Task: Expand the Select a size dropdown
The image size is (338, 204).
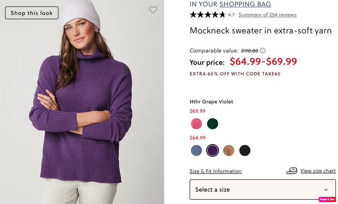Action: 262,190
